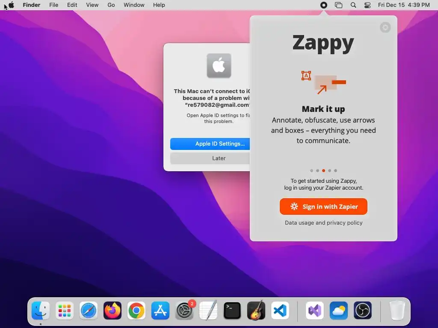This screenshot has height=328, width=438.
Task: Open Visual Studio Code from the Dock
Action: point(280,310)
